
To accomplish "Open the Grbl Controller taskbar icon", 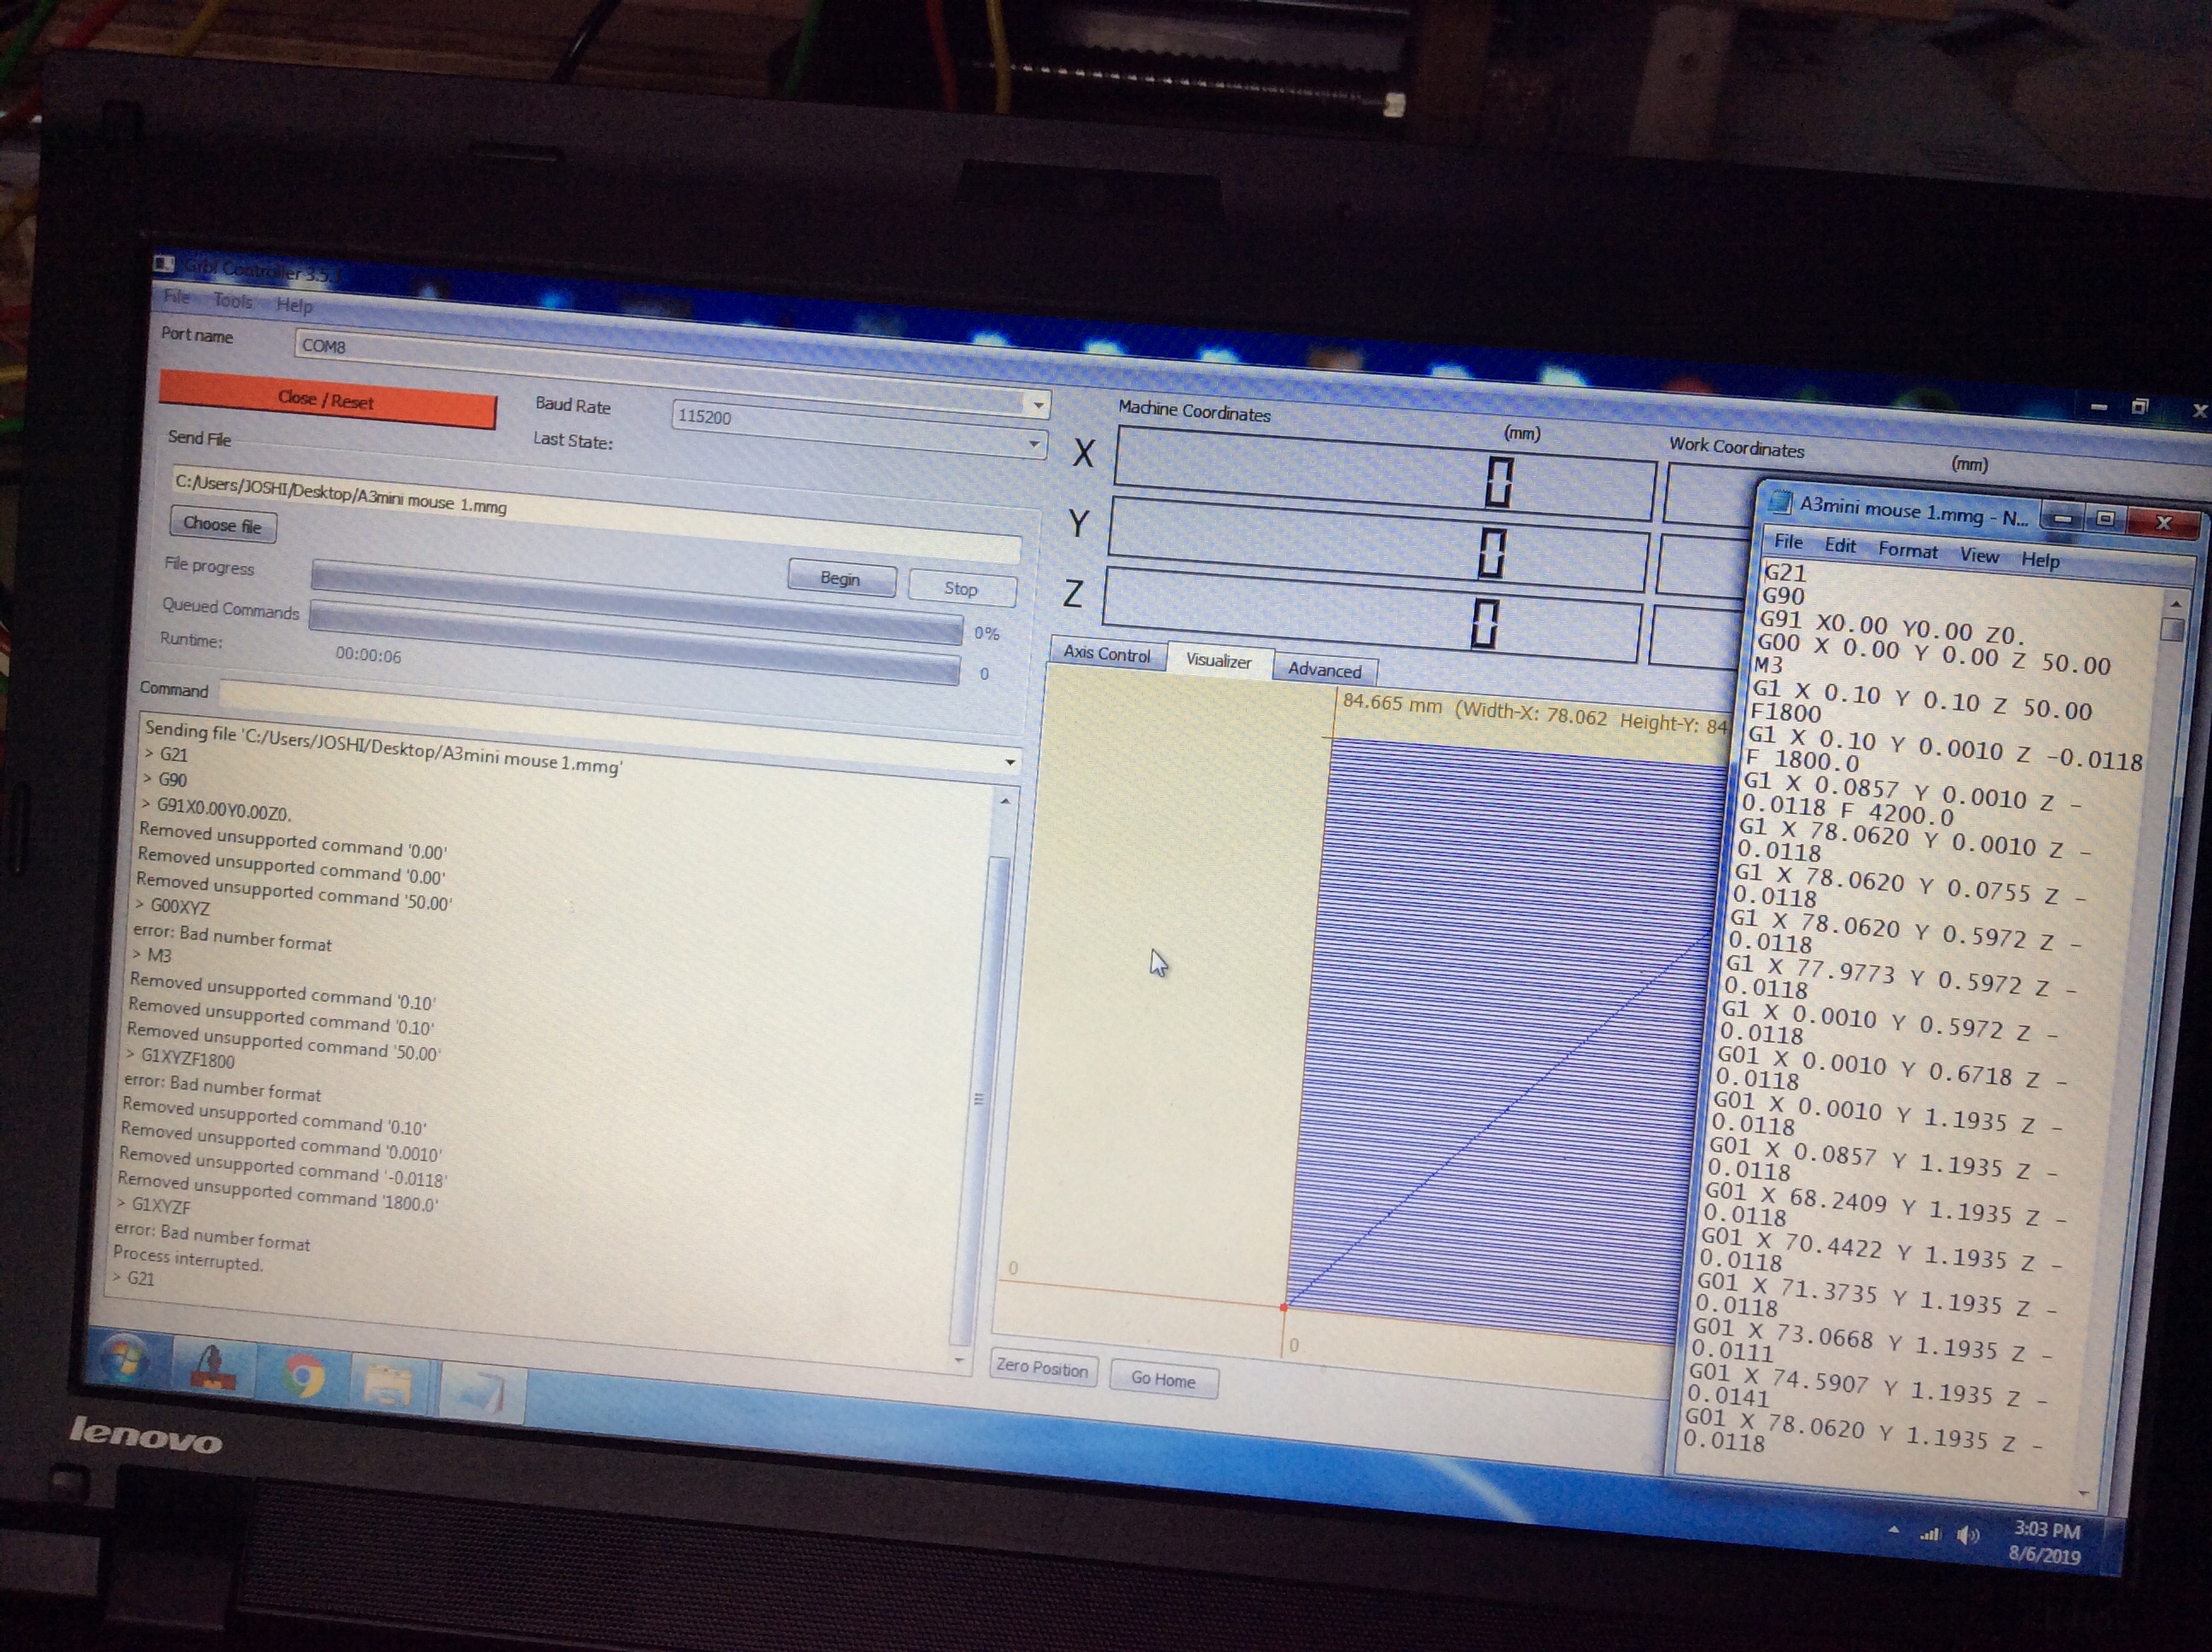I will 213,1368.
